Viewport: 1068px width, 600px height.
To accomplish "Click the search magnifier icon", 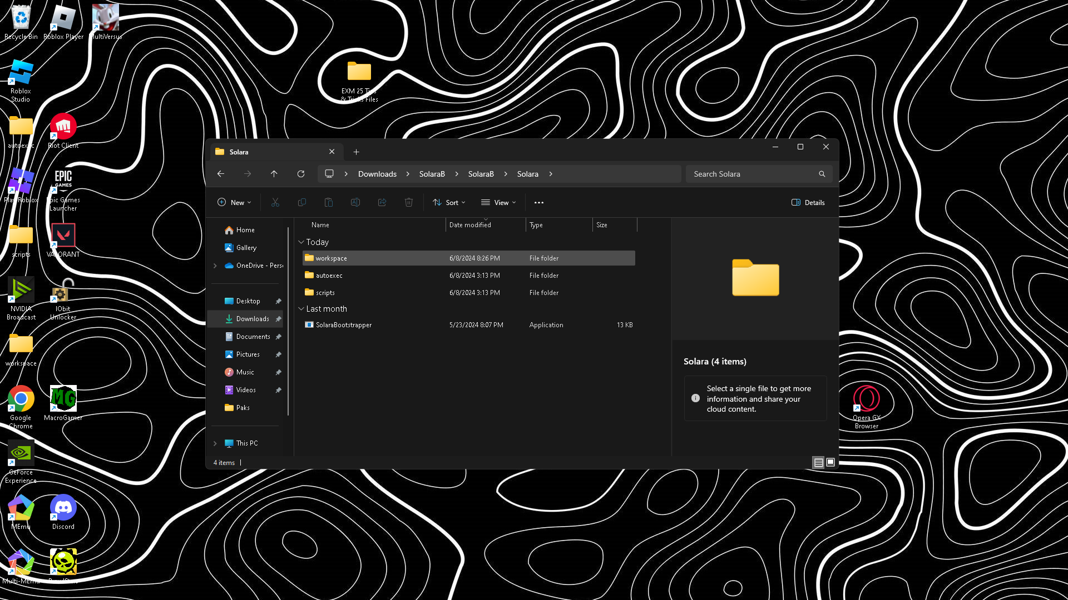I will coord(822,174).
